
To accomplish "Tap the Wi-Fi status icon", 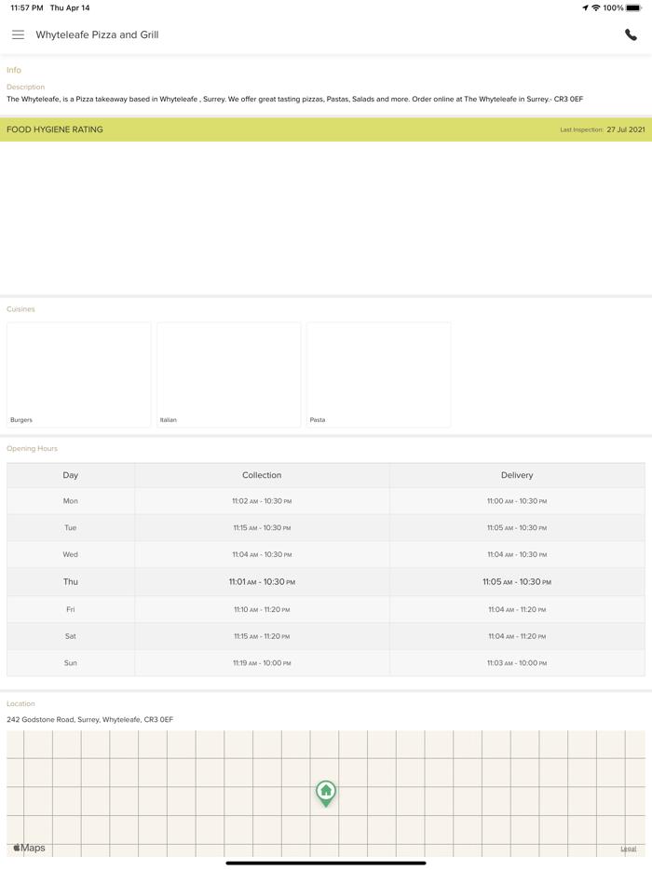I will (x=596, y=7).
